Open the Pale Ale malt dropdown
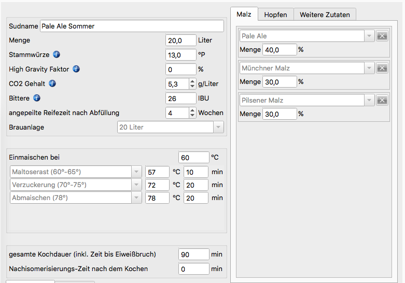The height and width of the screenshot is (283, 405). point(369,36)
